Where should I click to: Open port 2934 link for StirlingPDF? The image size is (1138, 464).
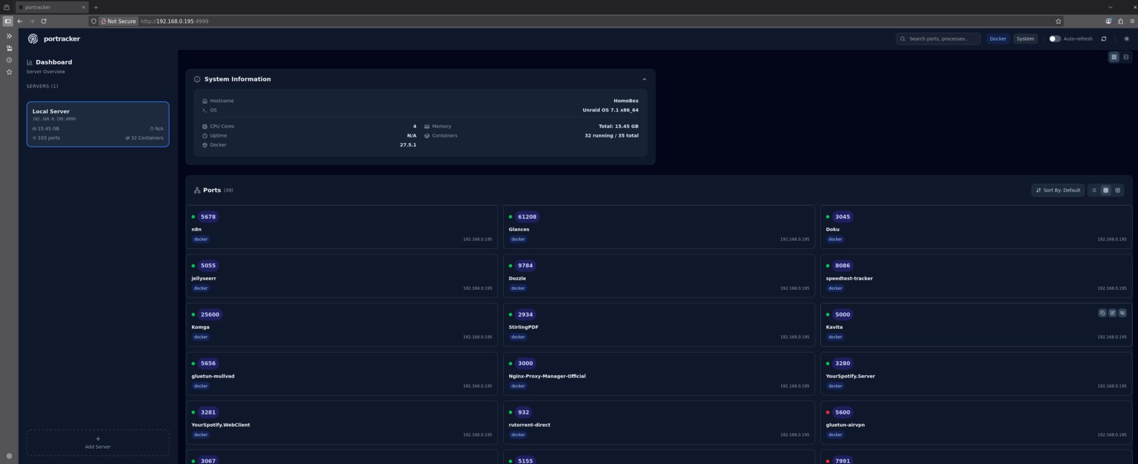tap(525, 315)
